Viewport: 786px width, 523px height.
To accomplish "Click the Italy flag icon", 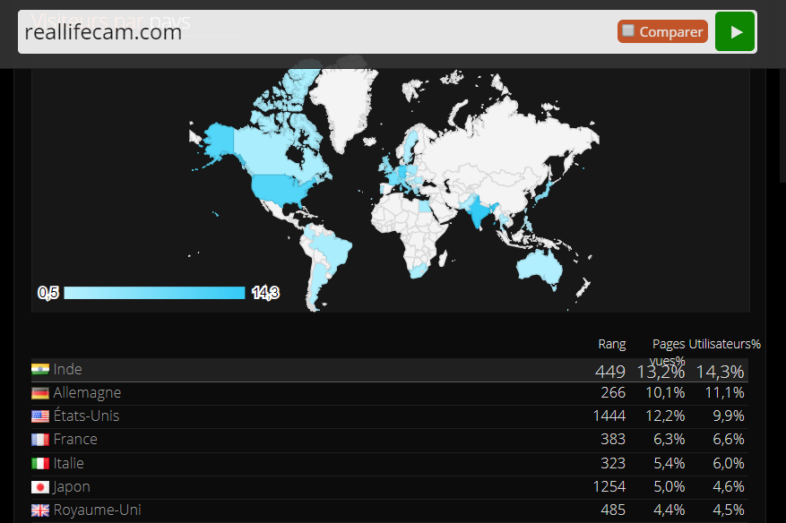I will coord(40,463).
